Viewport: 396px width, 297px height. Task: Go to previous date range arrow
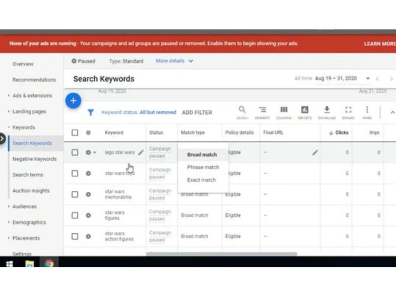click(x=377, y=79)
